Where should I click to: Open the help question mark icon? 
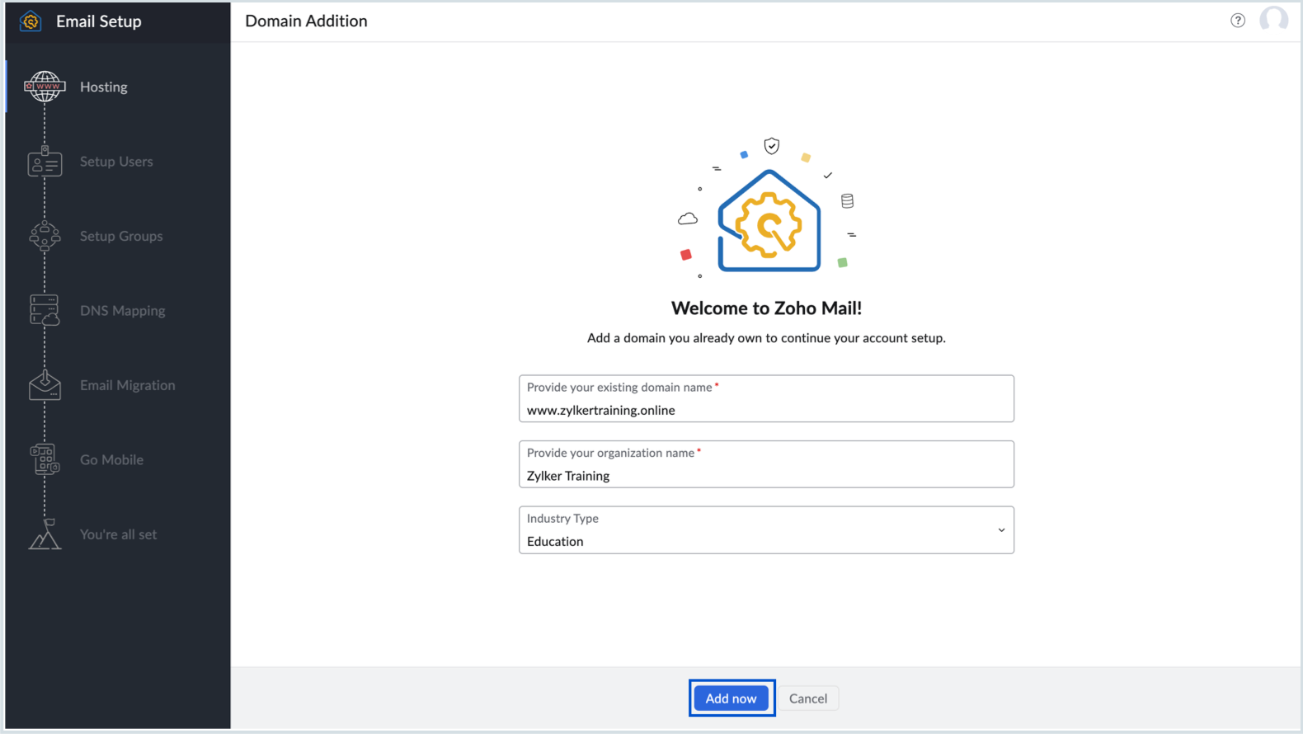(1237, 21)
